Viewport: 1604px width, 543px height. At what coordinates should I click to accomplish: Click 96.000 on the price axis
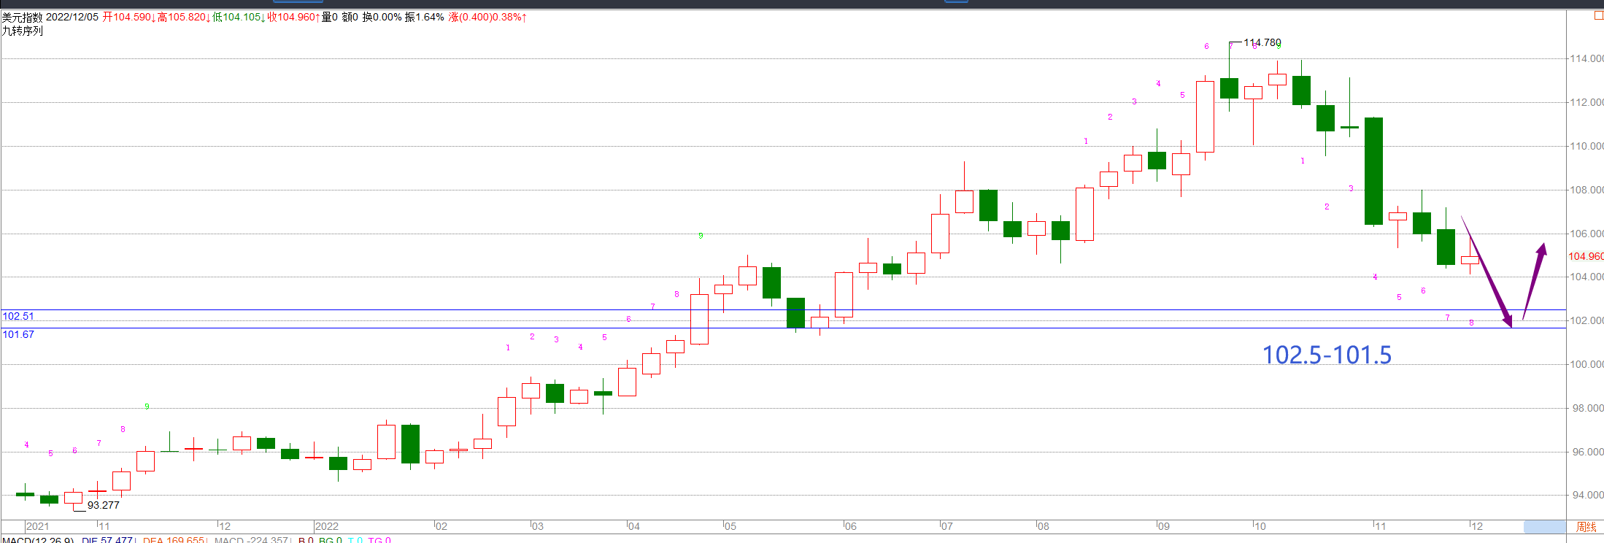tap(1586, 452)
